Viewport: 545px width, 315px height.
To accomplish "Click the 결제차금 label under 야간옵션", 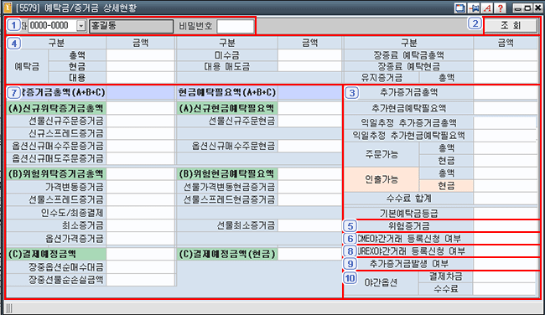I will click(446, 276).
